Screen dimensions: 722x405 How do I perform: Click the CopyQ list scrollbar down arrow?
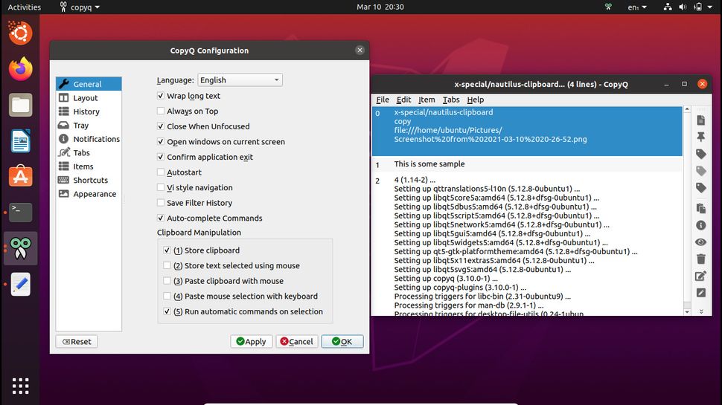click(687, 311)
